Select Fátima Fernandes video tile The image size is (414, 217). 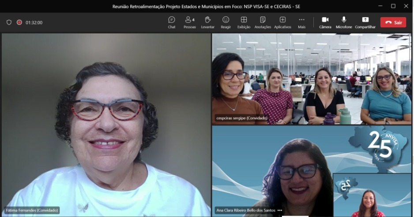[x=106, y=125]
